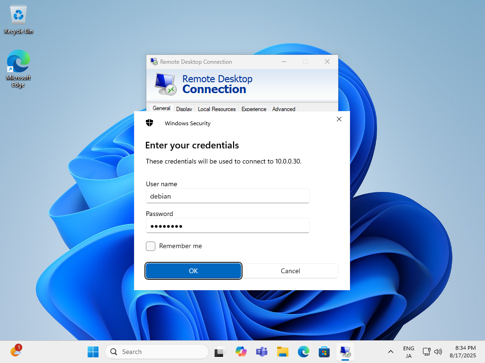The height and width of the screenshot is (363, 485).
Task: Open the Start menu
Action: (93, 352)
